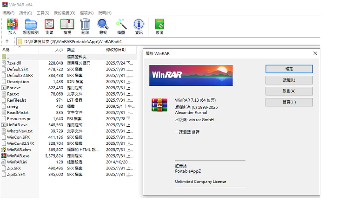The width and height of the screenshot is (338, 208).
Task: Sort by the Type (類型) column header
Action: [85, 50]
